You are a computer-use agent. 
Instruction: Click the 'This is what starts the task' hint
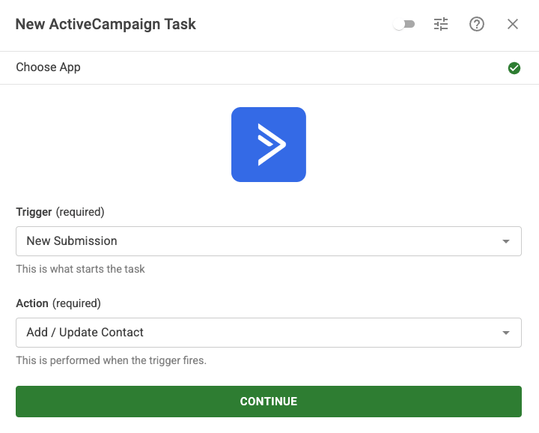(80, 269)
